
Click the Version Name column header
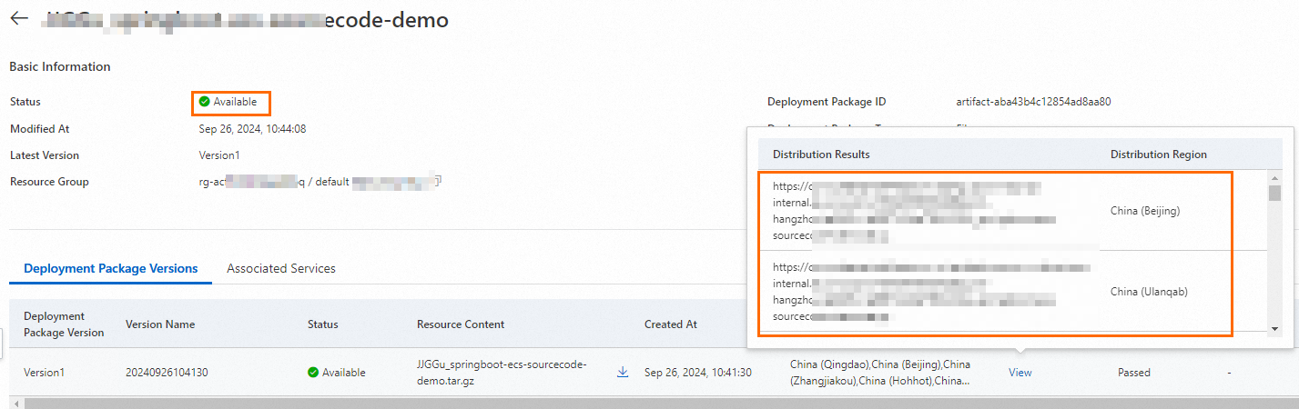pyautogui.click(x=160, y=324)
